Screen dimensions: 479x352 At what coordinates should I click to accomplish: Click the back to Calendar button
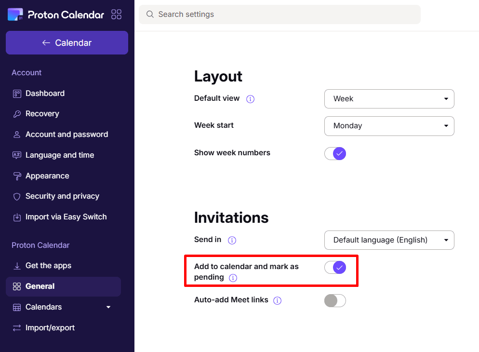point(67,43)
